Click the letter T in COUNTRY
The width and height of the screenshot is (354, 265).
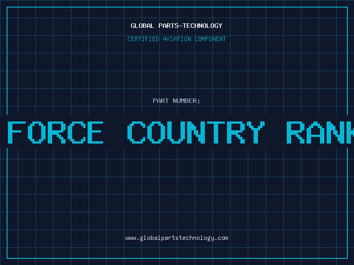(216, 132)
